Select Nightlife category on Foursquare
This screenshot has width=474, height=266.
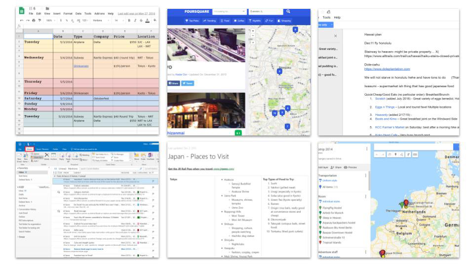coord(255,21)
